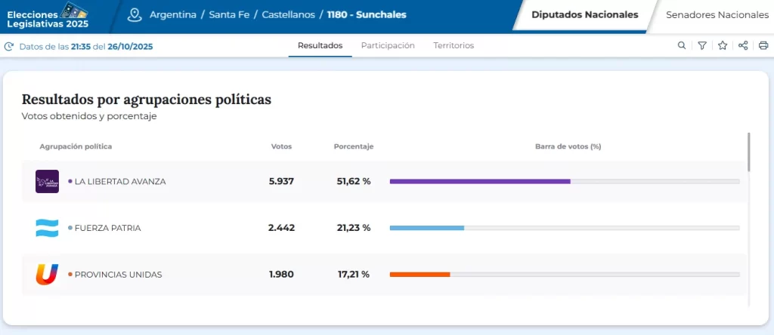The width and height of the screenshot is (774, 335).
Task: Click the print icon
Action: (x=763, y=46)
